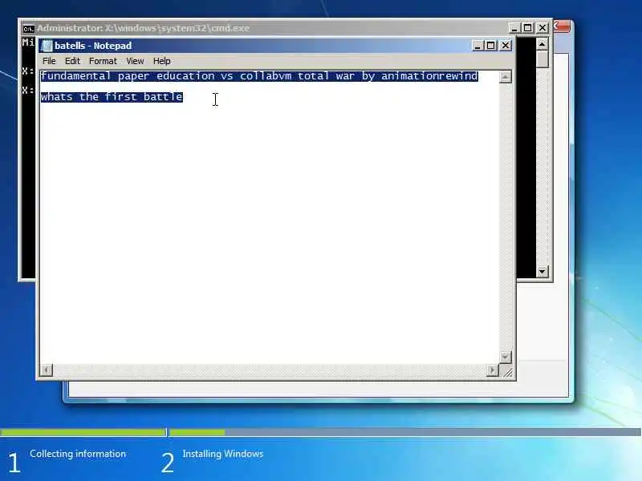The width and height of the screenshot is (642, 481).
Task: Click the cmd.exe icon in title bar
Action: tap(28, 29)
